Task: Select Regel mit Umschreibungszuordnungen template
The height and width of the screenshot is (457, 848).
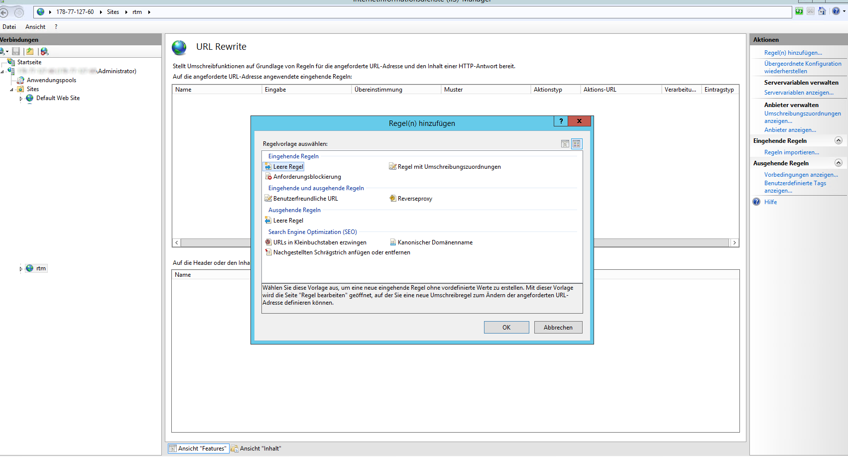Action: 449,167
